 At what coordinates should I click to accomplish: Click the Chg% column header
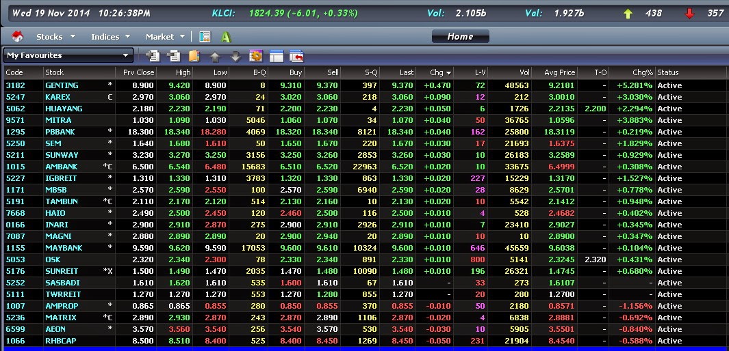tap(632, 72)
